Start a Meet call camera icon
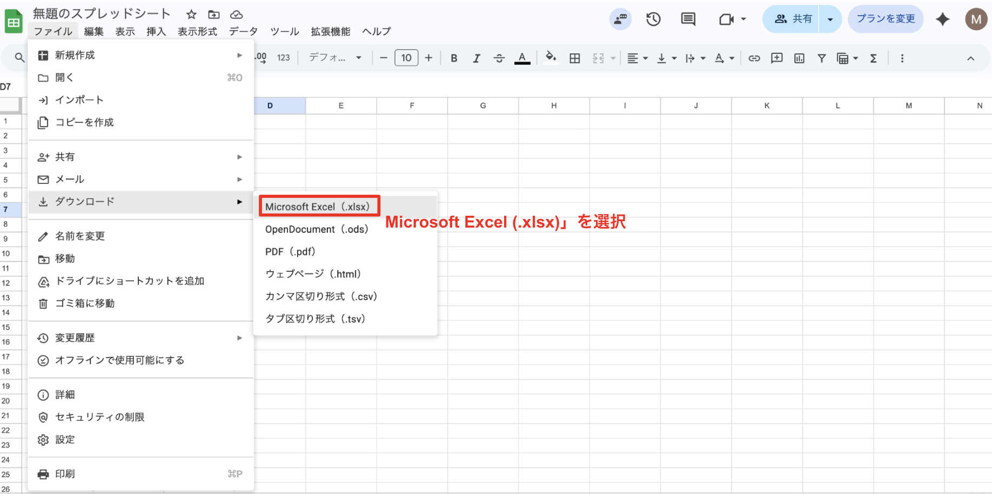Screen dimensions: 992x494 click(726, 19)
